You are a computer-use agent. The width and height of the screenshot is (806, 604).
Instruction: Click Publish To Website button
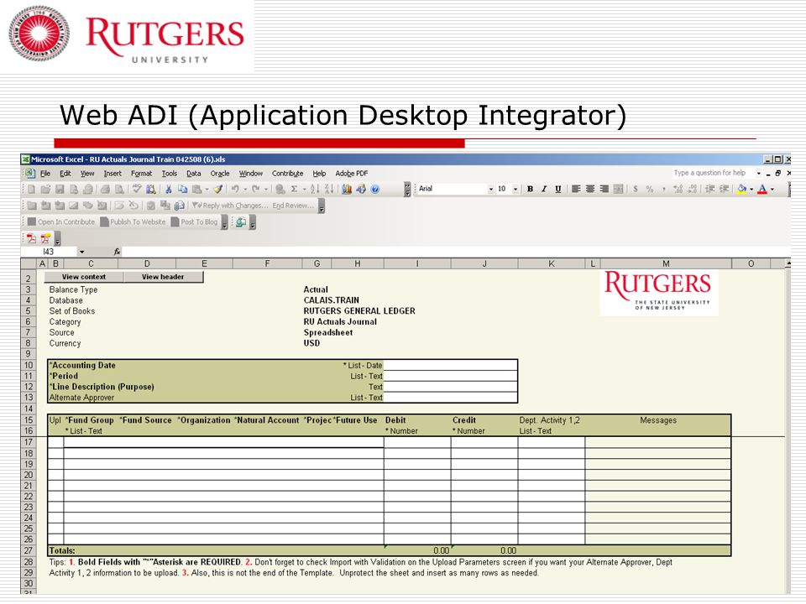pos(133,221)
